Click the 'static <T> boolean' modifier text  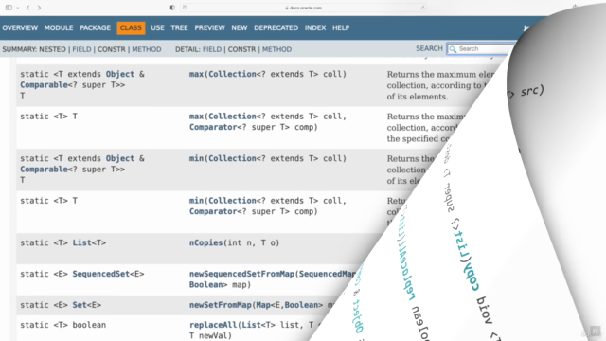tap(63, 325)
